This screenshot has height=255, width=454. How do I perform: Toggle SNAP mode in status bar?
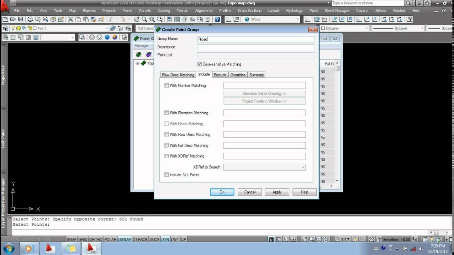72,240
